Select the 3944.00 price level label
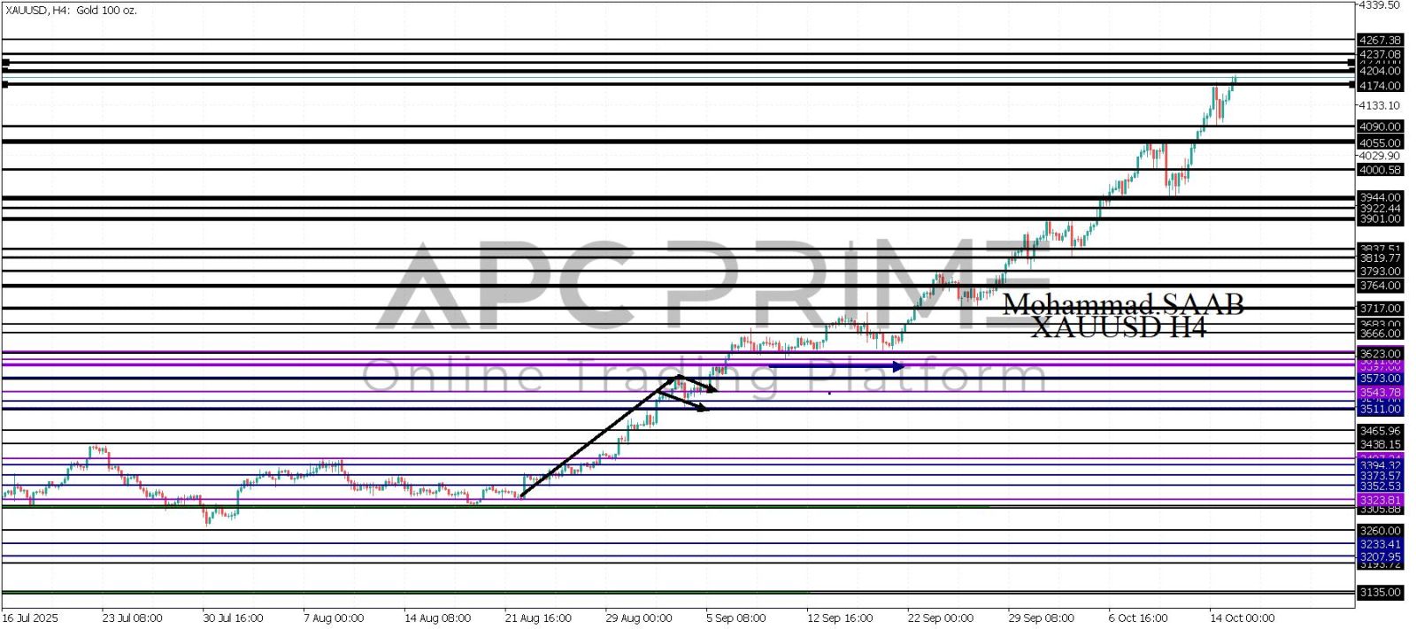Screen dimensions: 1416x629 point(1380,197)
